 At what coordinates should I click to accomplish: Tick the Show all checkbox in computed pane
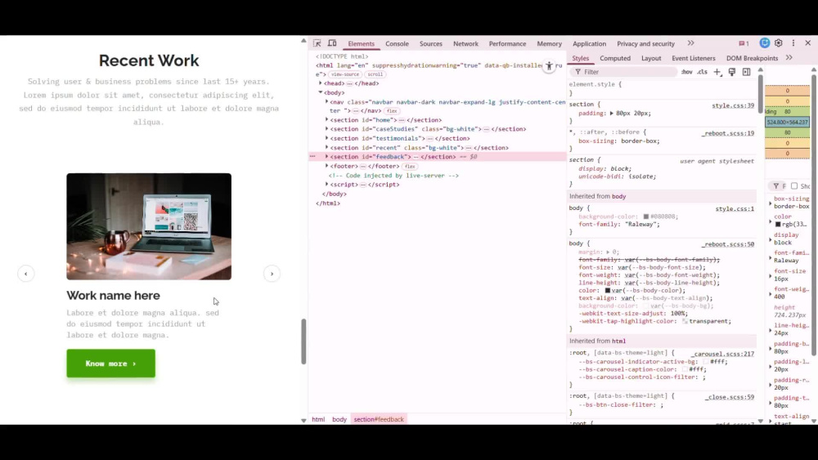point(794,186)
